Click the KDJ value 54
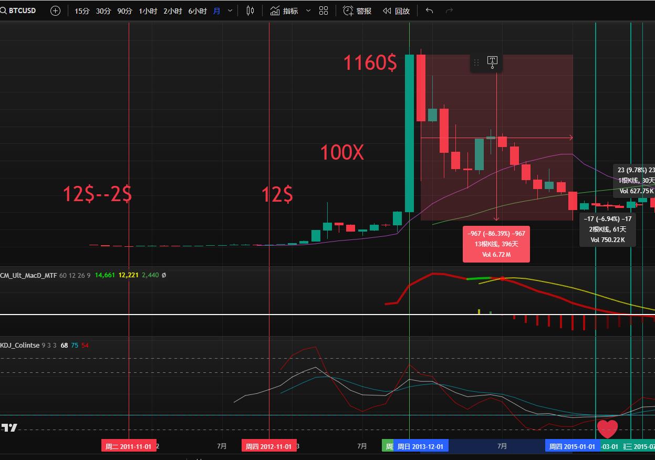This screenshot has width=655, height=460. [x=85, y=345]
